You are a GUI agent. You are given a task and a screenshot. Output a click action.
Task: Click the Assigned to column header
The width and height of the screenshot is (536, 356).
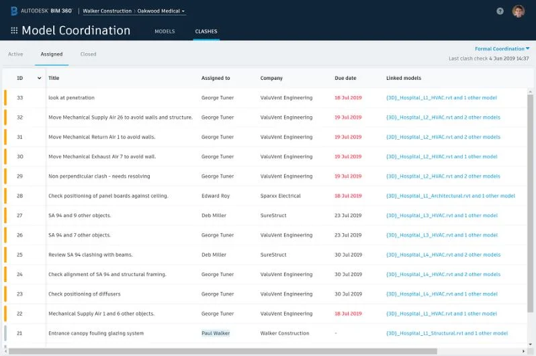[x=216, y=78]
